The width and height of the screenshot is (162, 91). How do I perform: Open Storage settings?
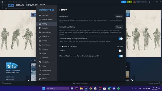point(47,49)
